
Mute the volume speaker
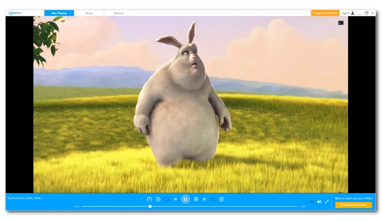point(319,201)
